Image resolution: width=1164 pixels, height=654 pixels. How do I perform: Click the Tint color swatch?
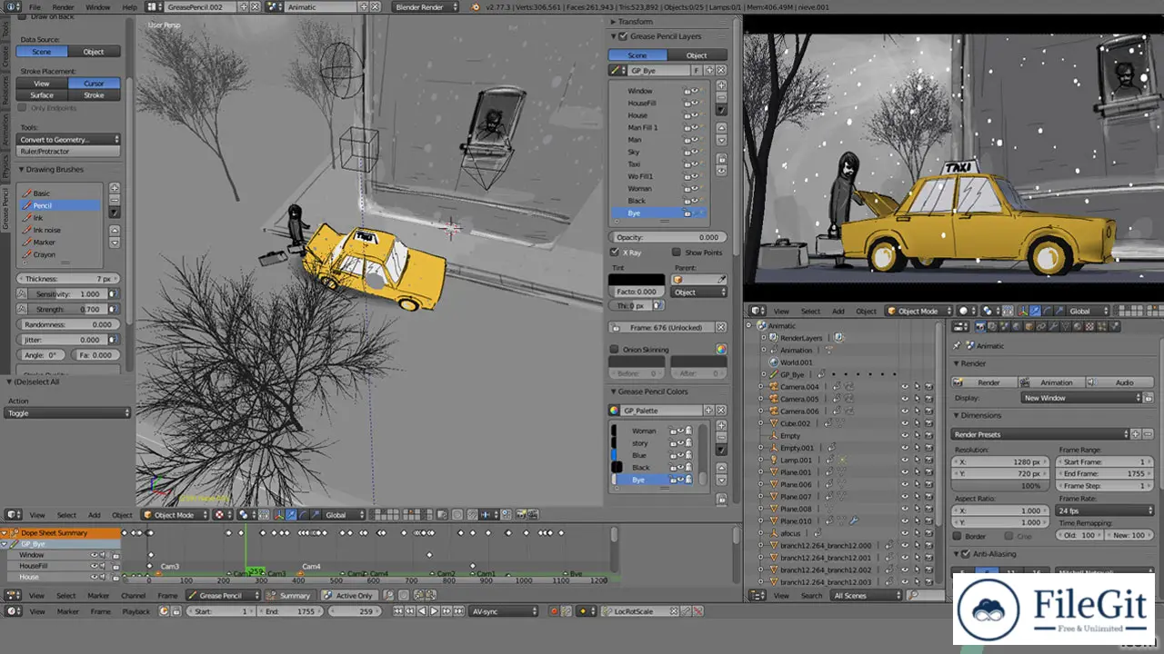click(x=637, y=280)
